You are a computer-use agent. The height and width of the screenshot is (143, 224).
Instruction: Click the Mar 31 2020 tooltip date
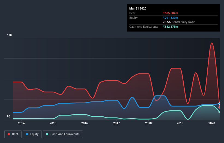point(138,8)
